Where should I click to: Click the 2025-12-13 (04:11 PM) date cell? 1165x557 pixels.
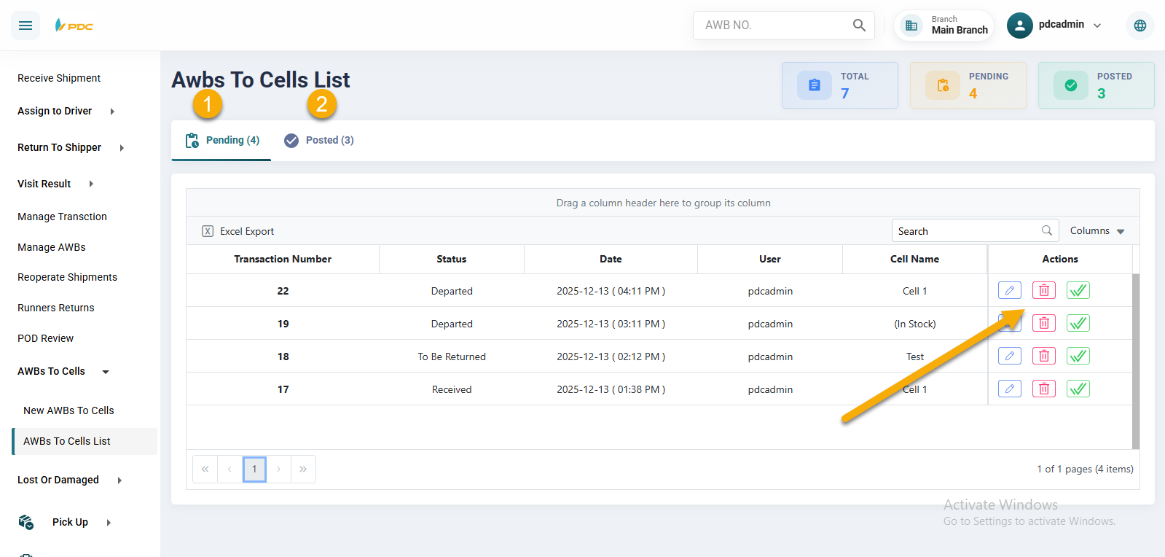(611, 291)
